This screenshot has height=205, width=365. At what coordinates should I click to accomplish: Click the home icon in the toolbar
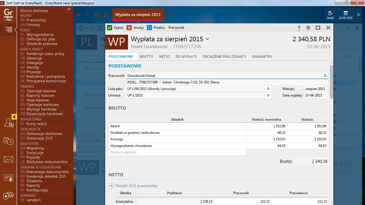pos(96,14)
